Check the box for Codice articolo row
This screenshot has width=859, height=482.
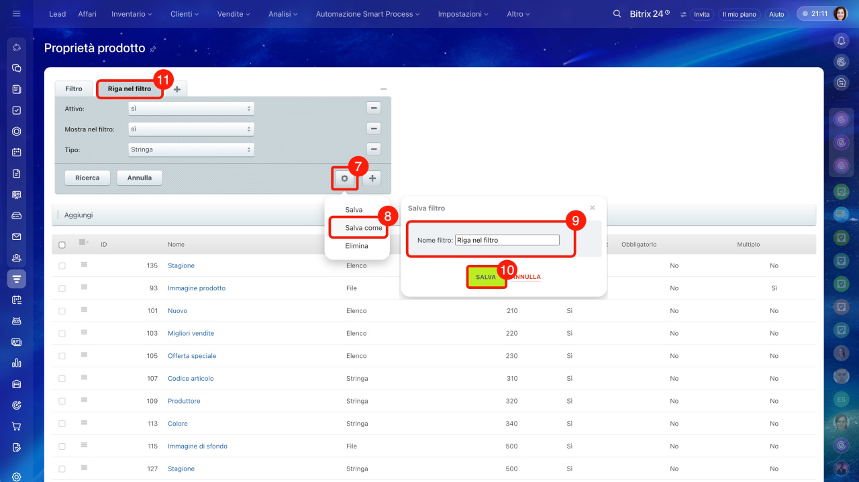tap(62, 379)
